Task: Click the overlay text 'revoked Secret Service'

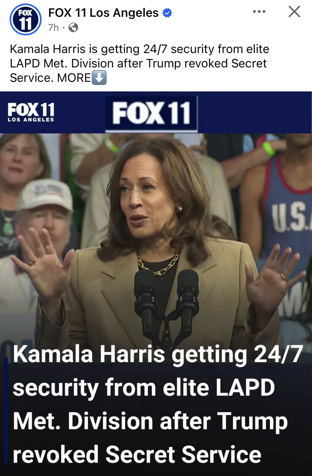Action: (137, 455)
